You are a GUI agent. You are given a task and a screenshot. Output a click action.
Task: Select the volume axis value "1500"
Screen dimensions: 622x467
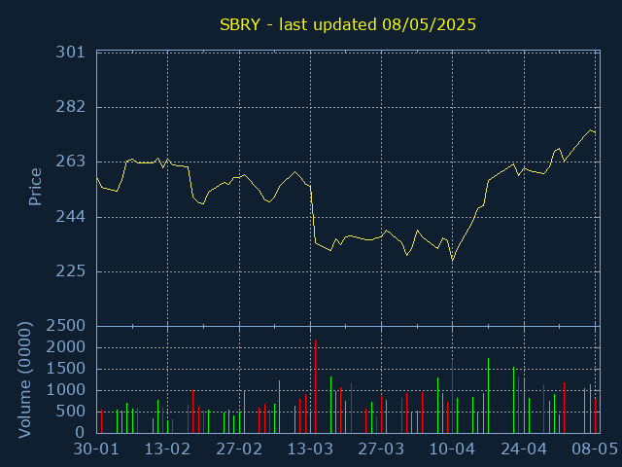pos(66,369)
